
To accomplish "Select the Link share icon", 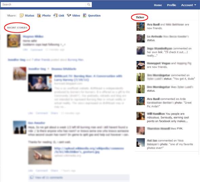I will click(55, 16).
